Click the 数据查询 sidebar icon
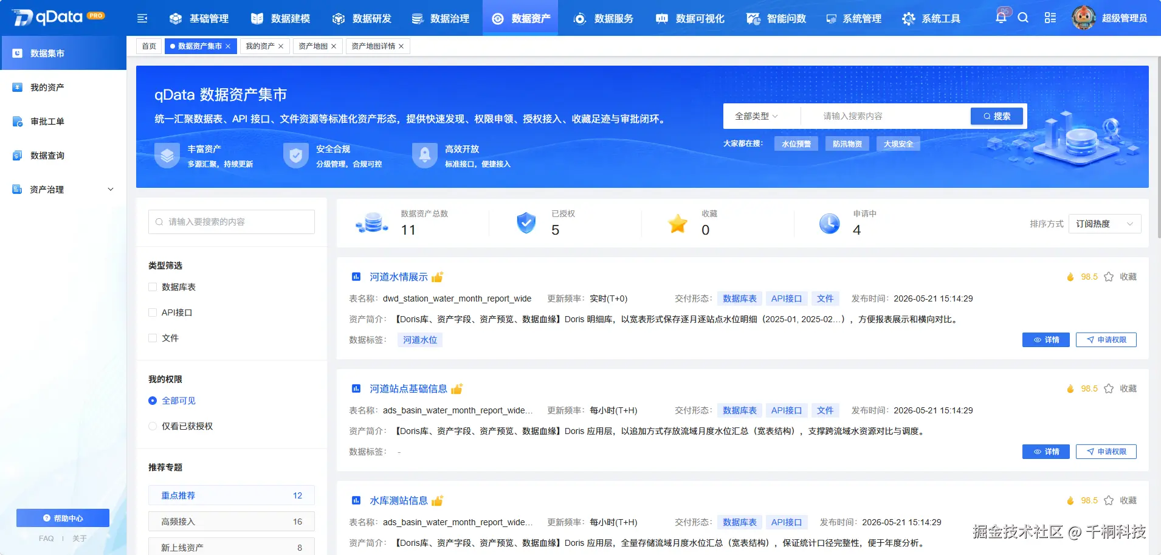This screenshot has height=555, width=1161. coord(18,156)
